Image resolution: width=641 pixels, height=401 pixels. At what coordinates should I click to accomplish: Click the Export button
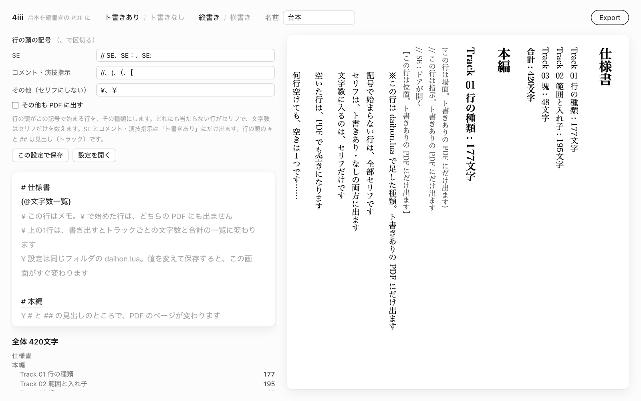[x=609, y=18]
